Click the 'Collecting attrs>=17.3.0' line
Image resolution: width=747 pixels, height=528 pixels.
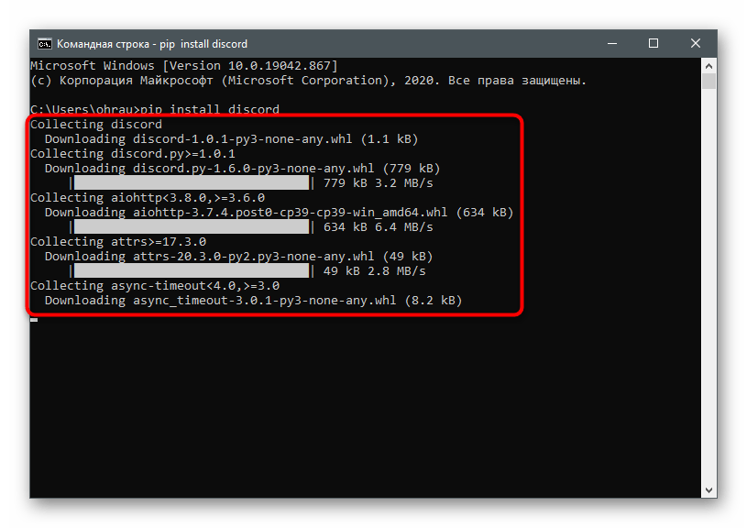pyautogui.click(x=118, y=242)
